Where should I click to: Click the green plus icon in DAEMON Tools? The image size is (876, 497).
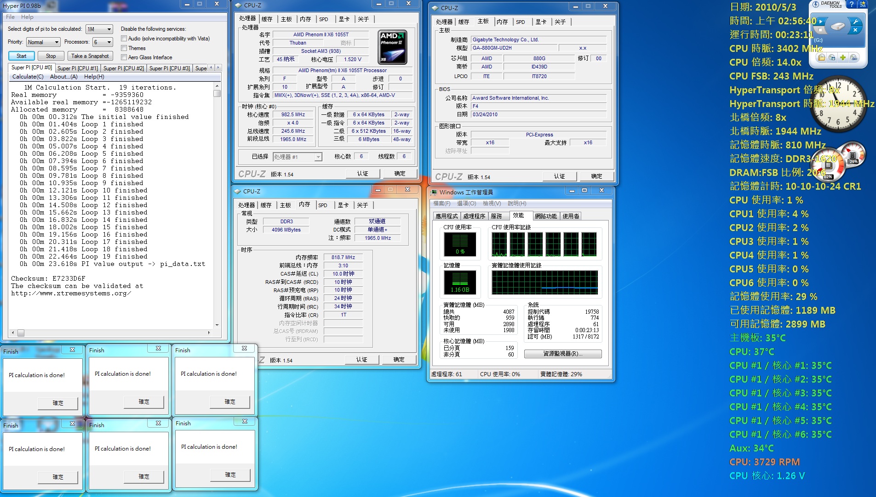[843, 57]
